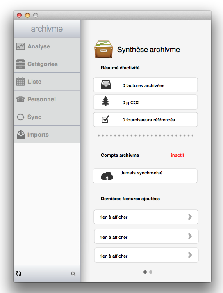Click the Imports download tray icon

[21, 135]
